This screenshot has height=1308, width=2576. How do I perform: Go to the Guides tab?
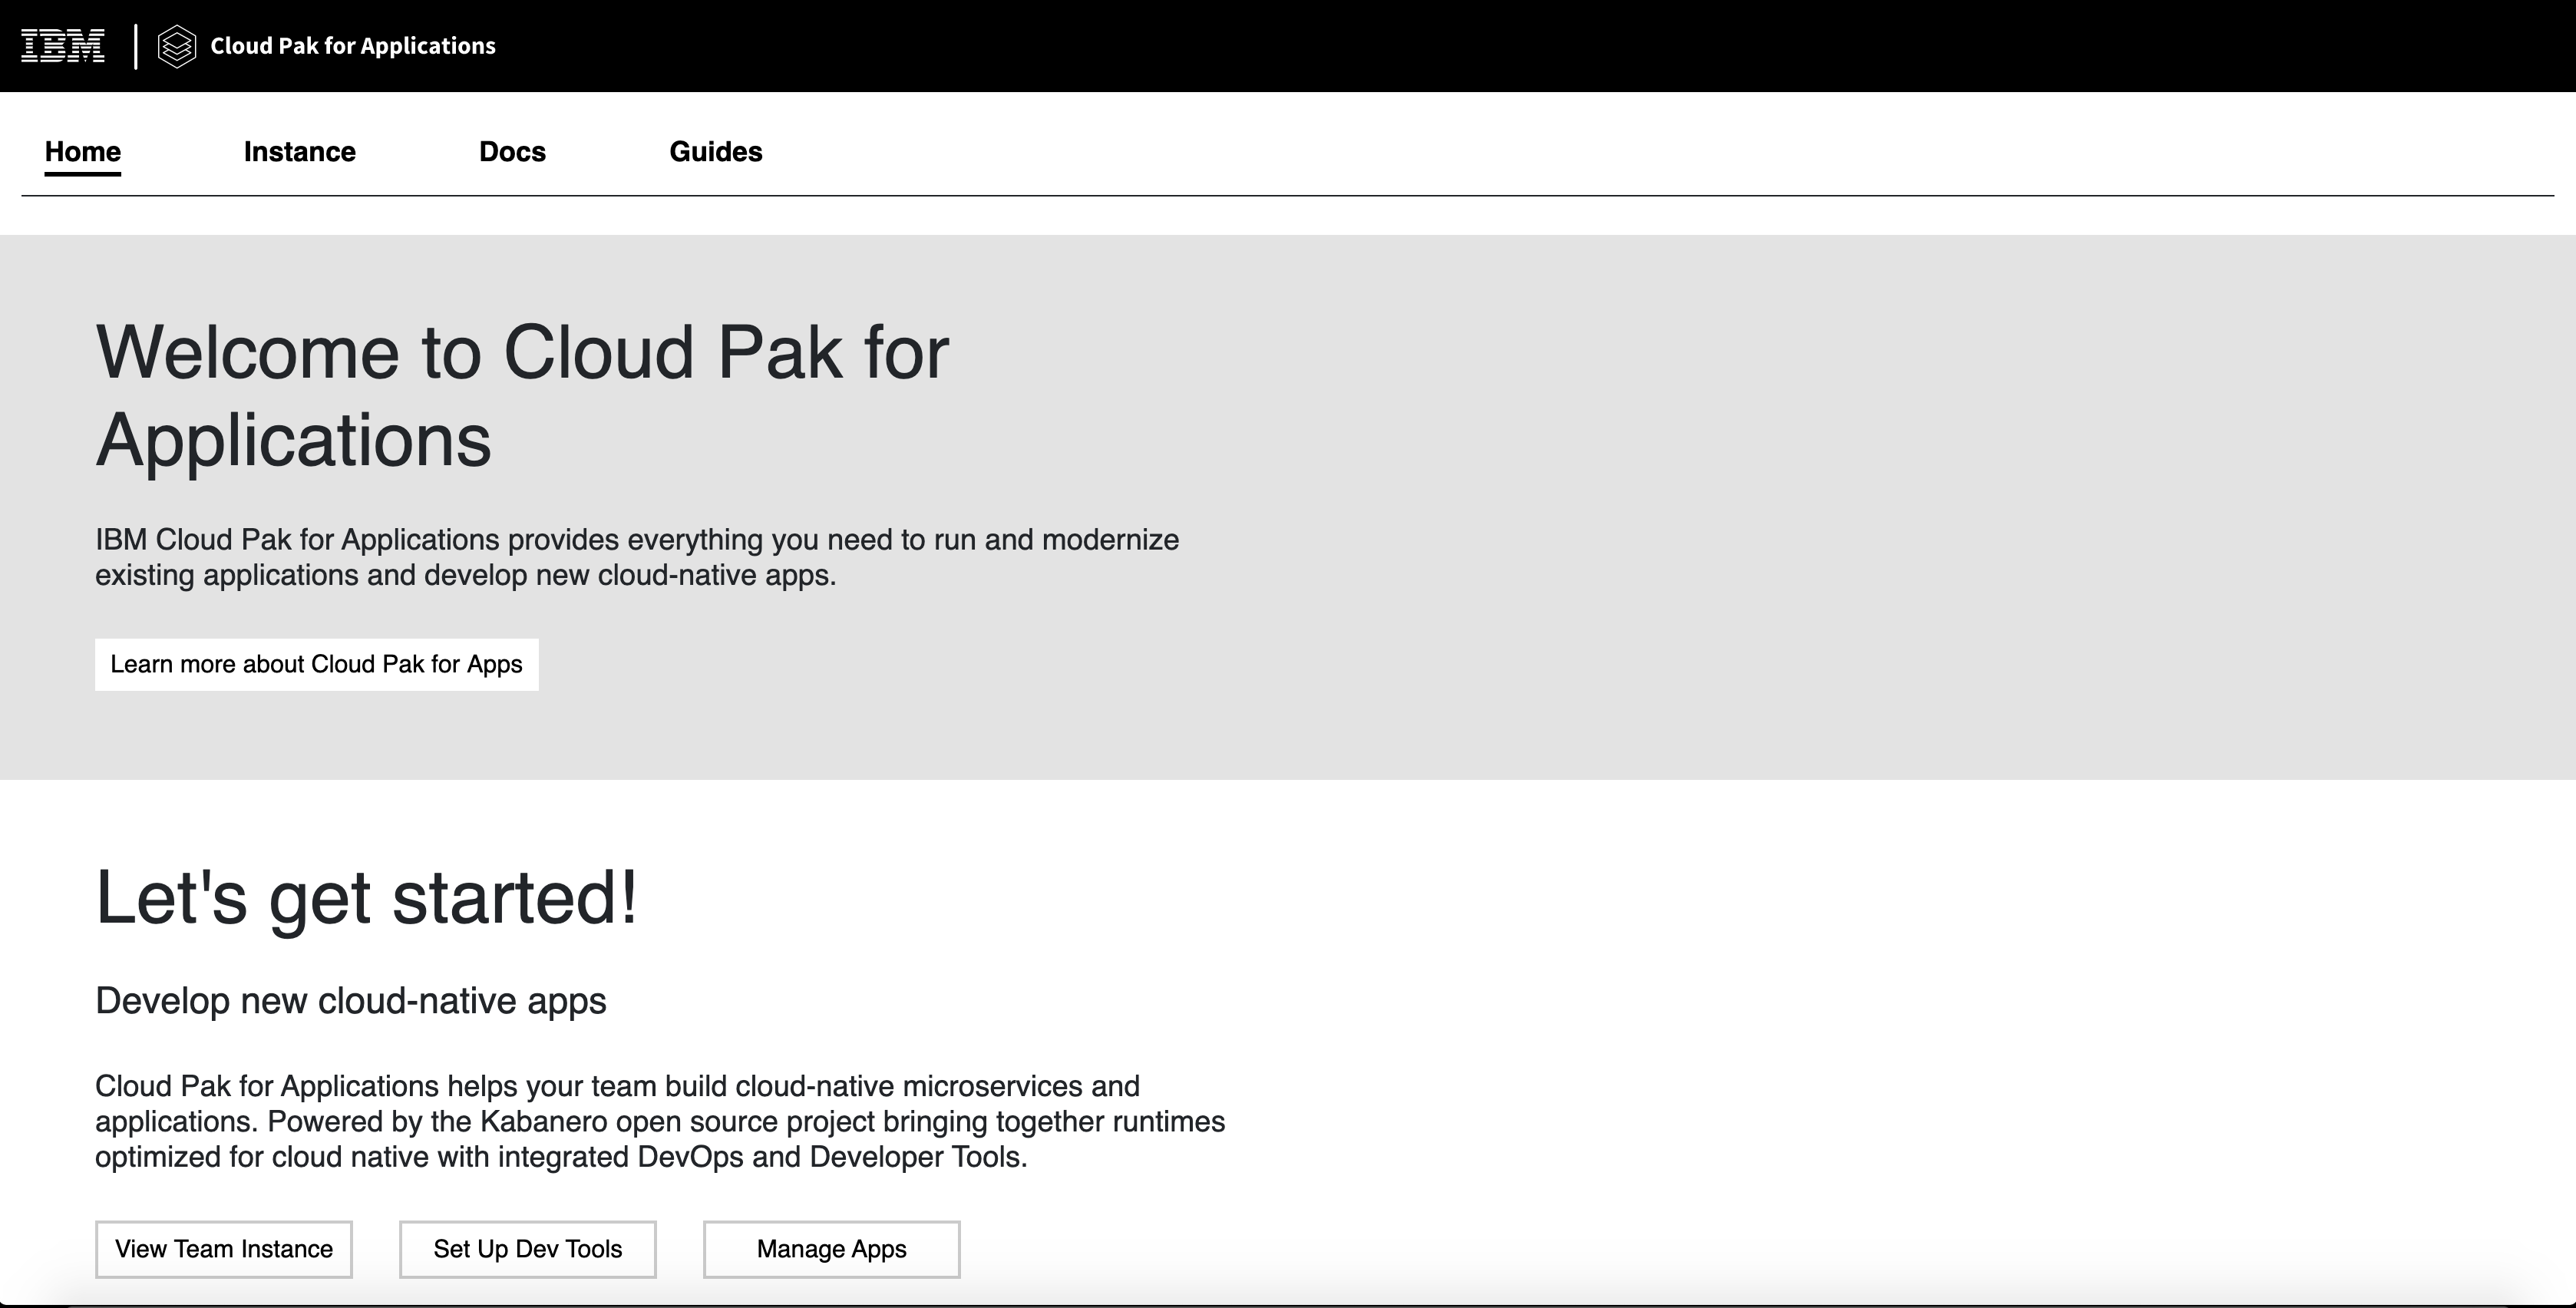tap(715, 152)
